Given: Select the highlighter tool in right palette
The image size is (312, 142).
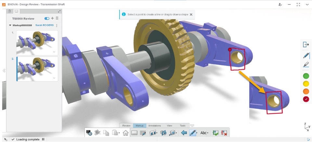Looking at the screenshot, I should 306,65.
